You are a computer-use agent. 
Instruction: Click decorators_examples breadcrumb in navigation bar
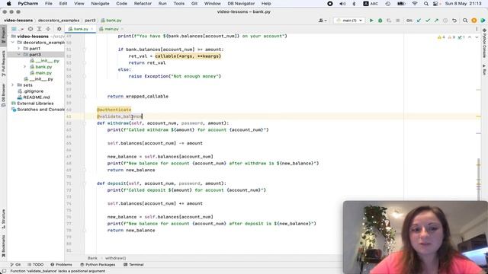(59, 21)
